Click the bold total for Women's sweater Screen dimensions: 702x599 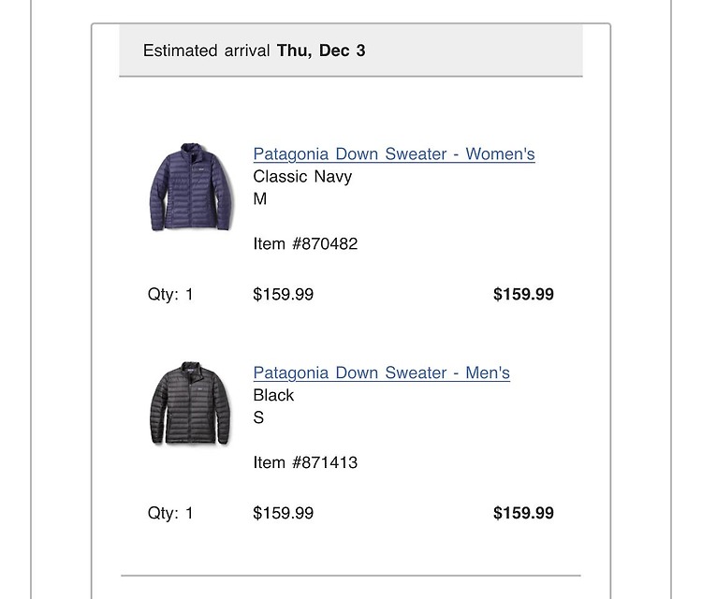click(x=523, y=294)
